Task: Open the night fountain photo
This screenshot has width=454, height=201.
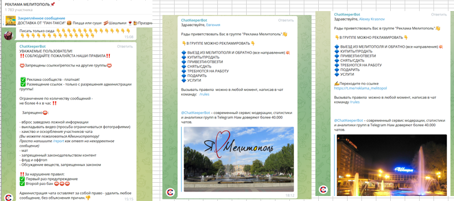Action: pyautogui.click(x=391, y=165)
